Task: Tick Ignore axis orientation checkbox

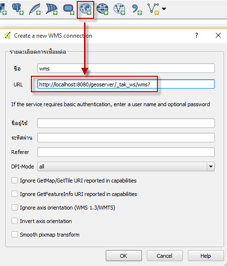Action: click(x=14, y=207)
